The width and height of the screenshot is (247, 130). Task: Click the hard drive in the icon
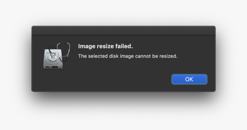click(x=52, y=59)
